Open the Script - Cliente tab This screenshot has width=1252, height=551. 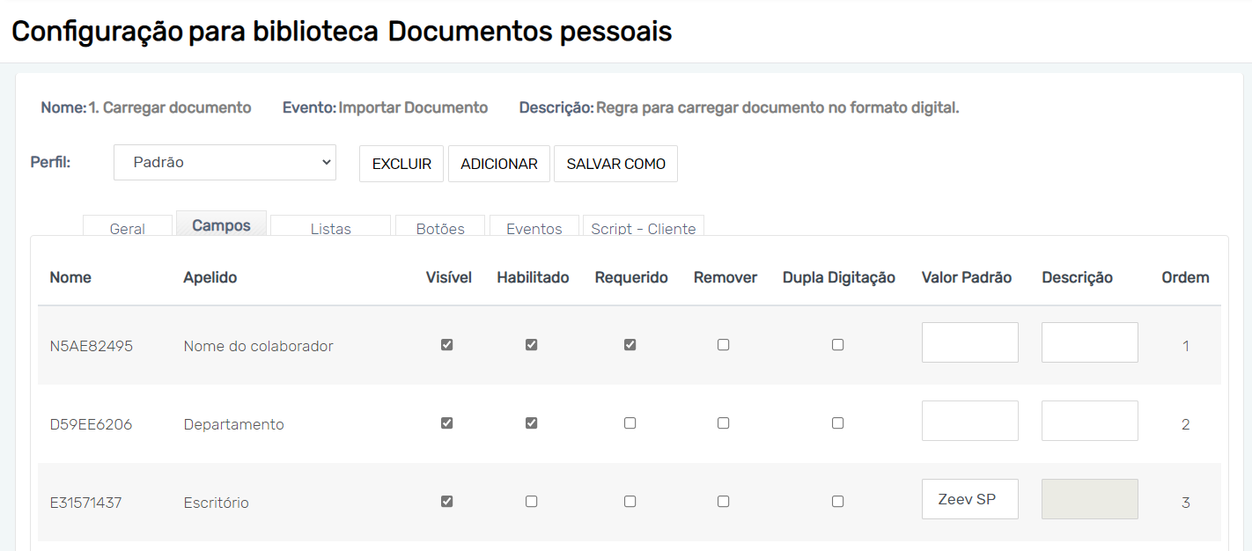click(x=643, y=228)
